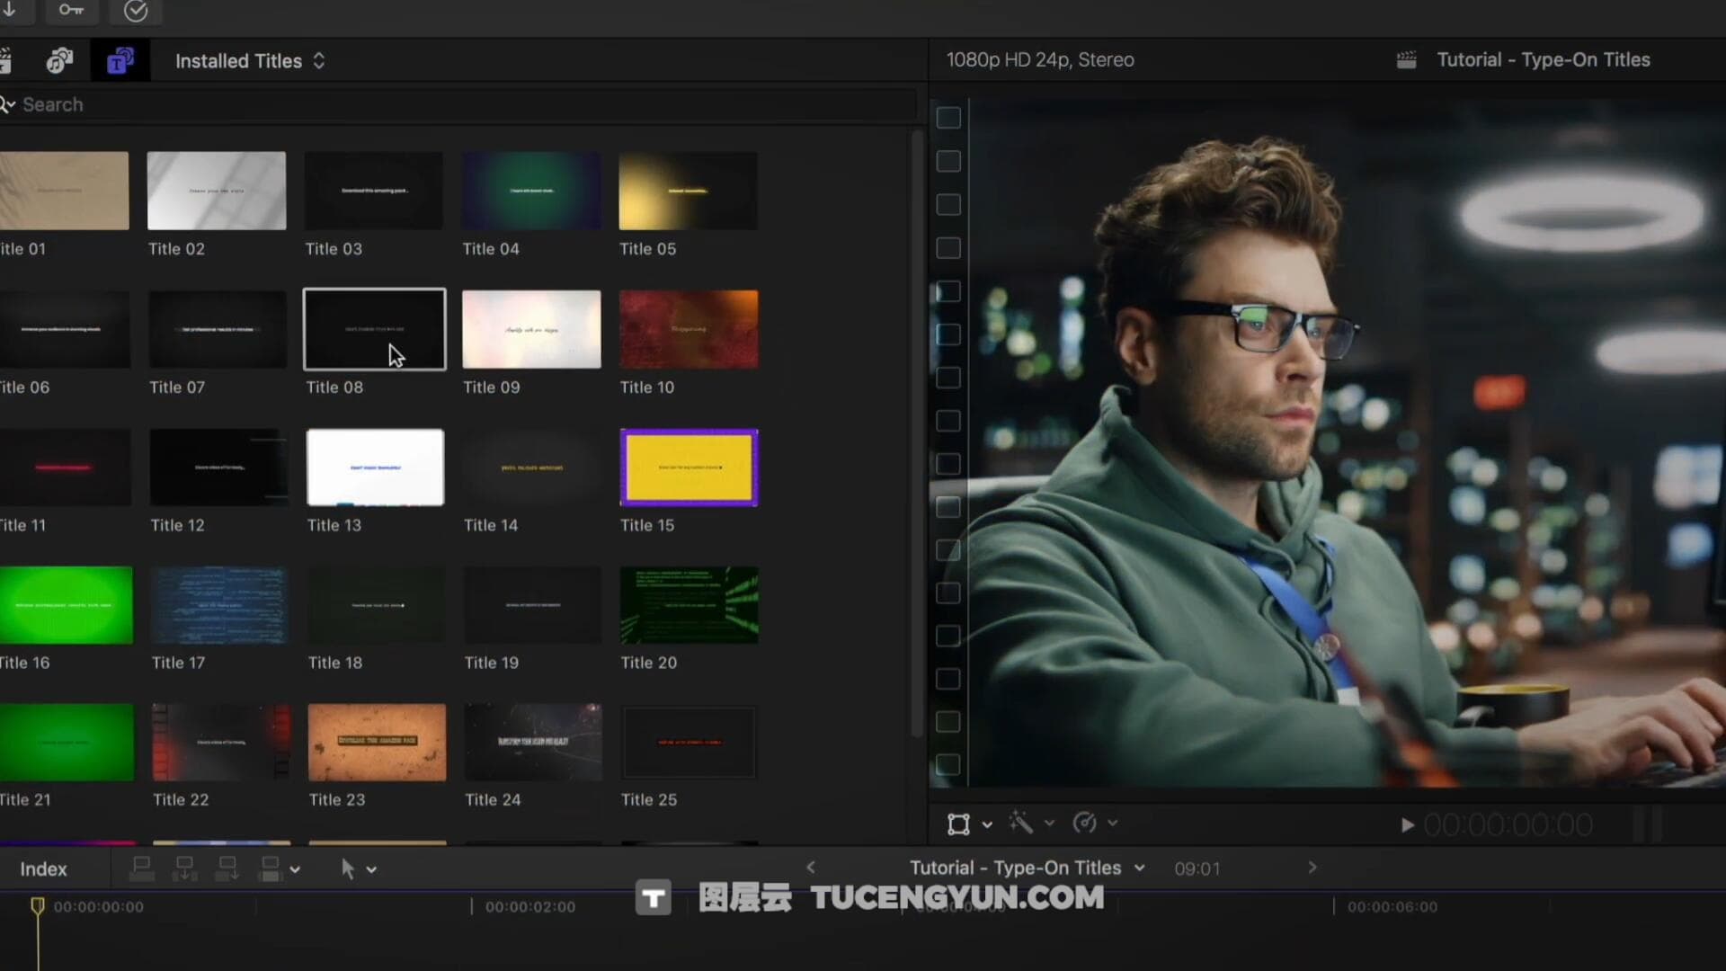This screenshot has height=971, width=1726.
Task: Select the Title 23 vintage paper thumbnail
Action: point(378,743)
